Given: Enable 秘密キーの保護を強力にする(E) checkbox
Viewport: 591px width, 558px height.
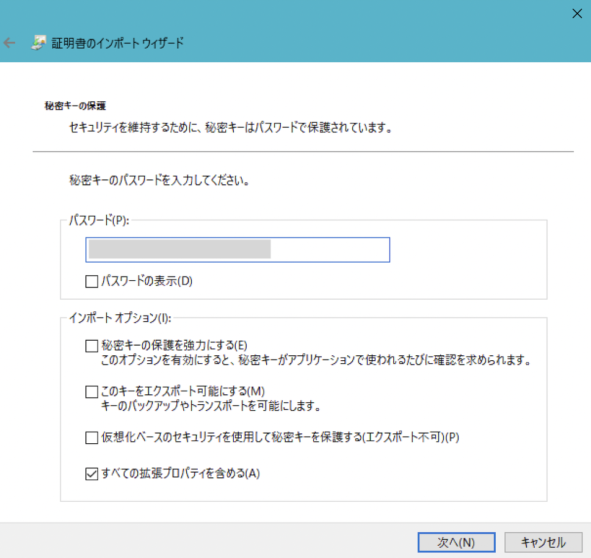Looking at the screenshot, I should click(92, 346).
